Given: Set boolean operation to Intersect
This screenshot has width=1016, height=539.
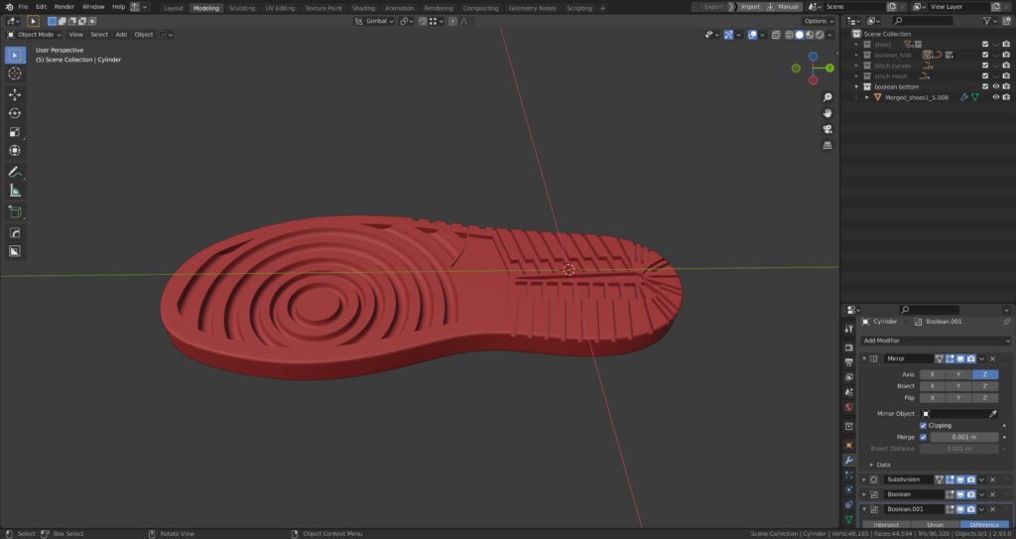Looking at the screenshot, I should coord(886,525).
